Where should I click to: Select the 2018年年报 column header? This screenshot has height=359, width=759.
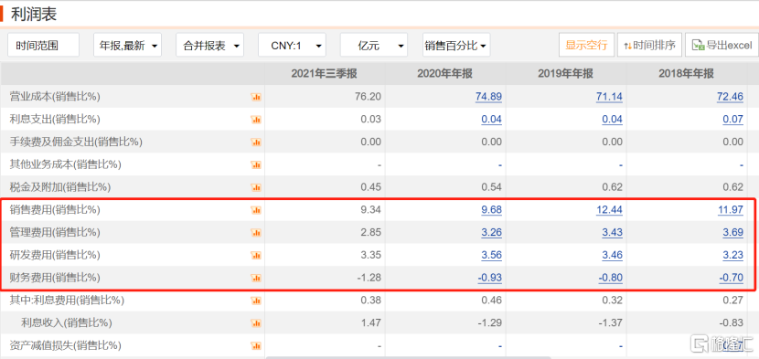687,74
